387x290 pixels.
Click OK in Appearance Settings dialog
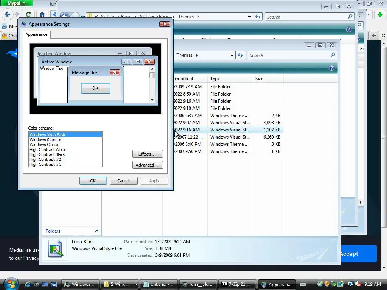93,181
